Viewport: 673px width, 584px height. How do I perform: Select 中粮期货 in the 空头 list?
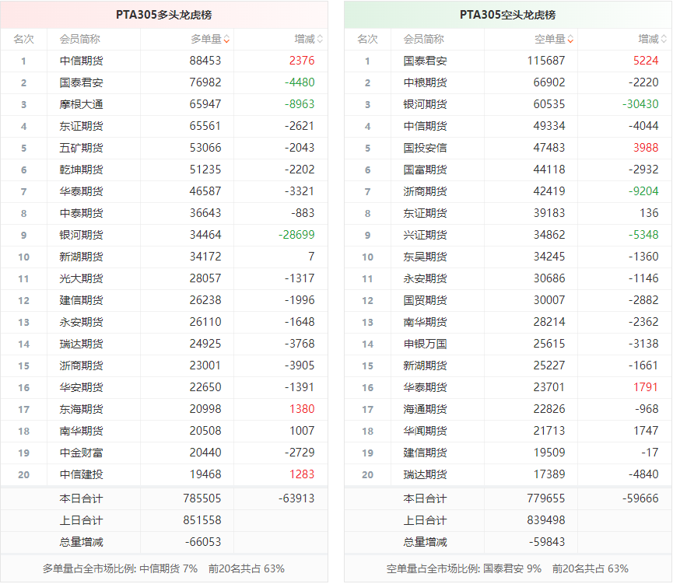point(425,82)
